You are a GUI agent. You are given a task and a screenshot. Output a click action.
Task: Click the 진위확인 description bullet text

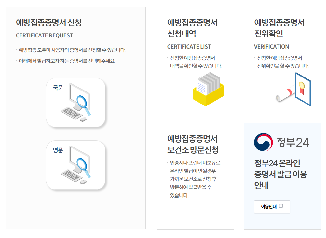(282, 62)
